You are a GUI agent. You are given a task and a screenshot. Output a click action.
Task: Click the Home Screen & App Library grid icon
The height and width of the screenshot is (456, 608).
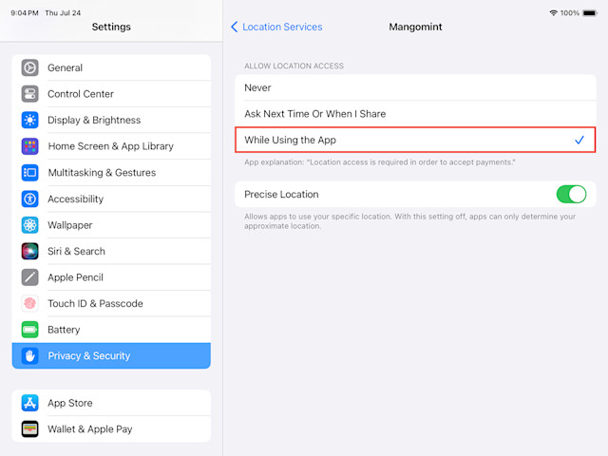pos(29,146)
